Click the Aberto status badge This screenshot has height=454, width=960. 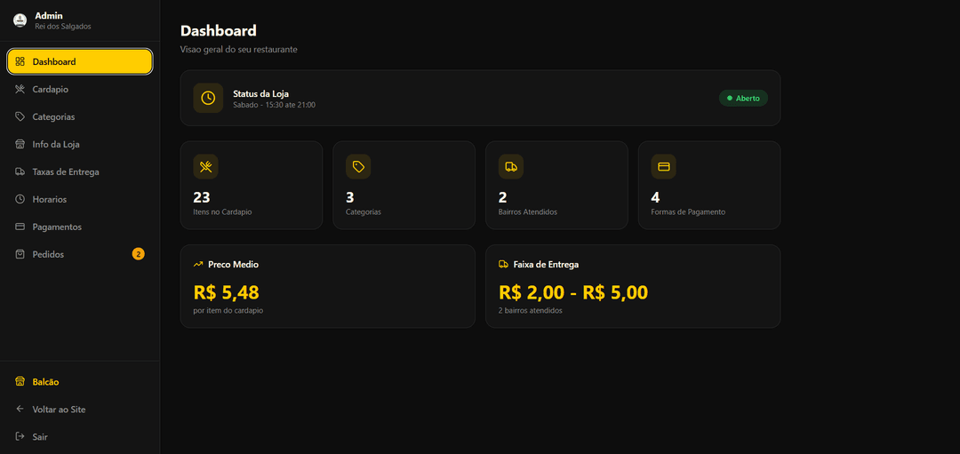click(x=743, y=98)
